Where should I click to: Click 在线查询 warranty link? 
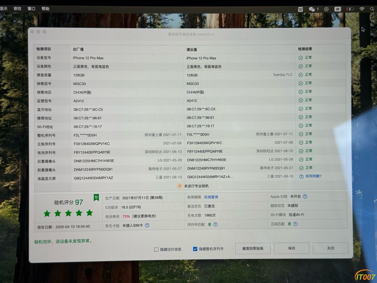coord(211,197)
